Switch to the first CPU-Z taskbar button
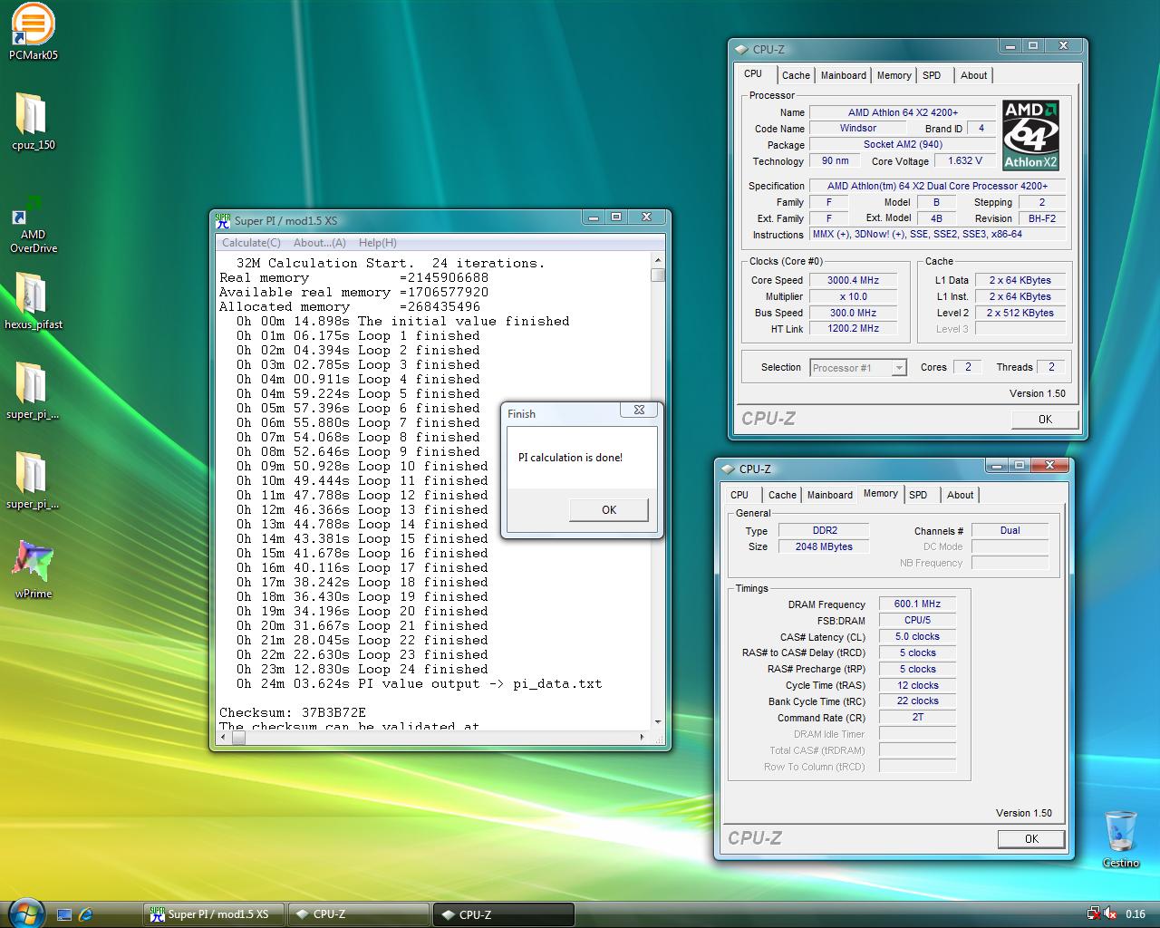This screenshot has height=928, width=1160. click(358, 914)
